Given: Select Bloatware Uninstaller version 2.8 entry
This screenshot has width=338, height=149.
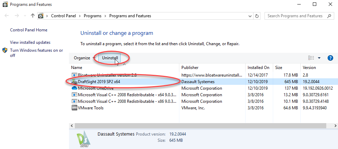Looking at the screenshot, I should [107, 75].
